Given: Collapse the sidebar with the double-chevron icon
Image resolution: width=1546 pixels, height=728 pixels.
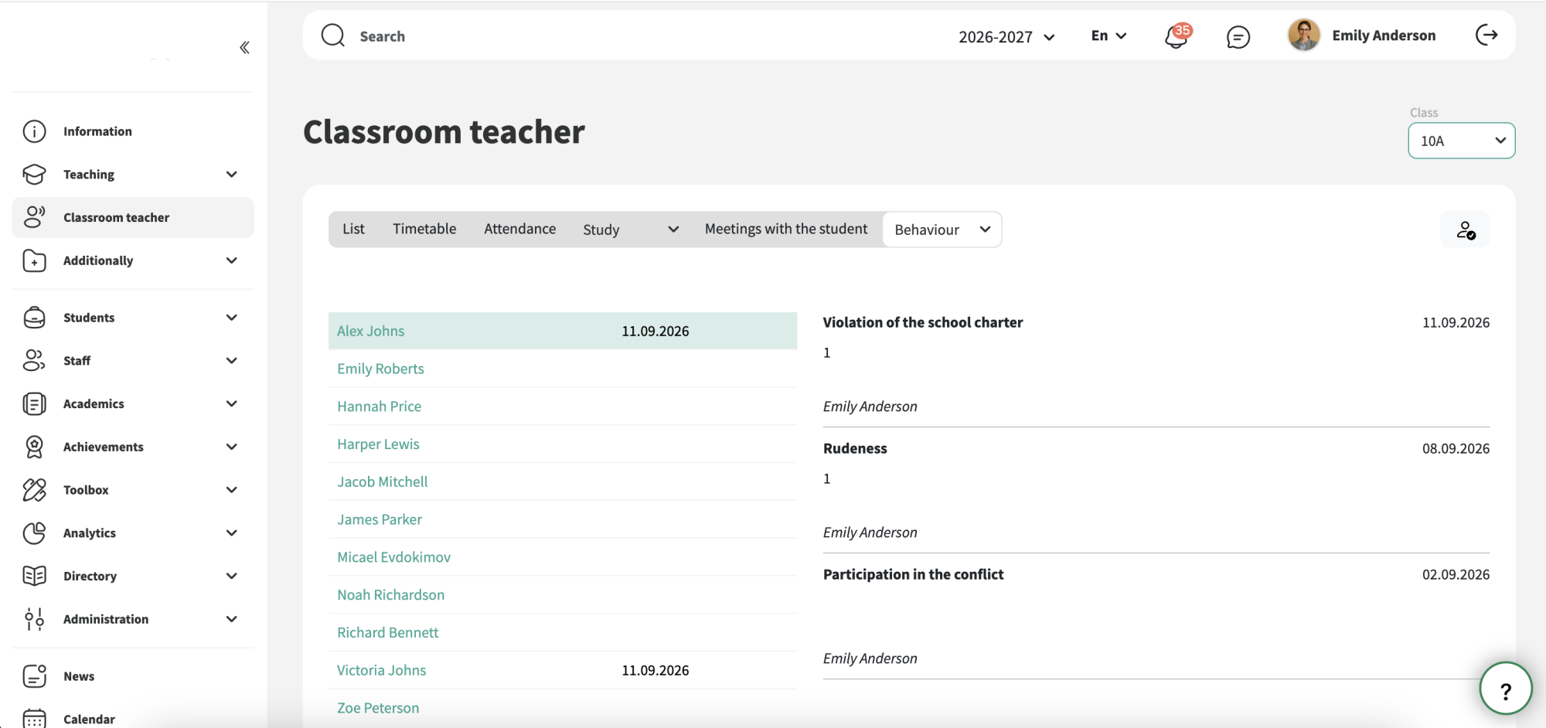Looking at the screenshot, I should point(244,48).
